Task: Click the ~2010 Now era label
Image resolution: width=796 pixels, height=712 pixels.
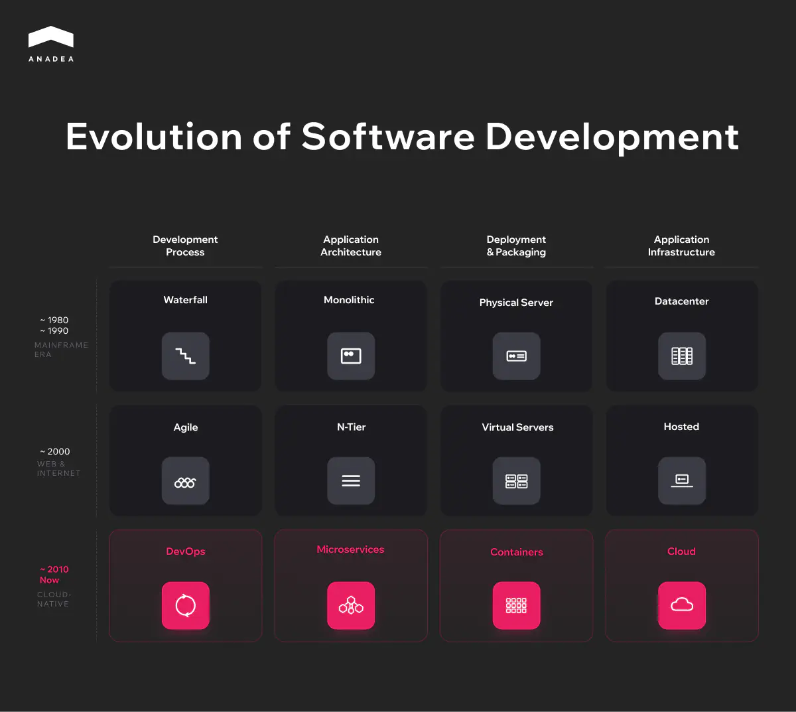Action: tap(53, 575)
